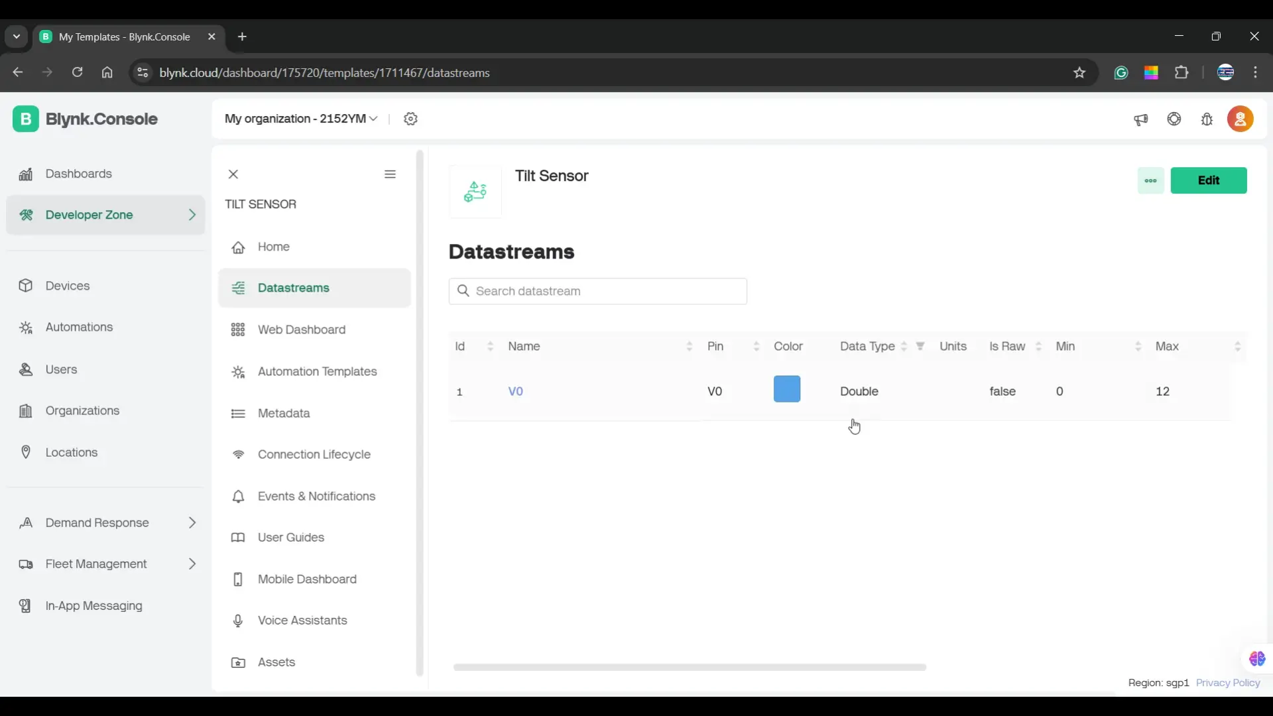1273x716 pixels.
Task: Open the help lifebuoy icon
Action: (1174, 119)
